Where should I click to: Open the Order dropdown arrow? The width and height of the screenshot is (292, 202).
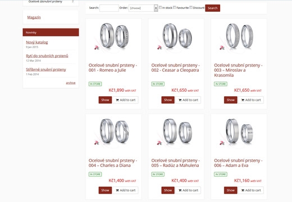point(156,8)
